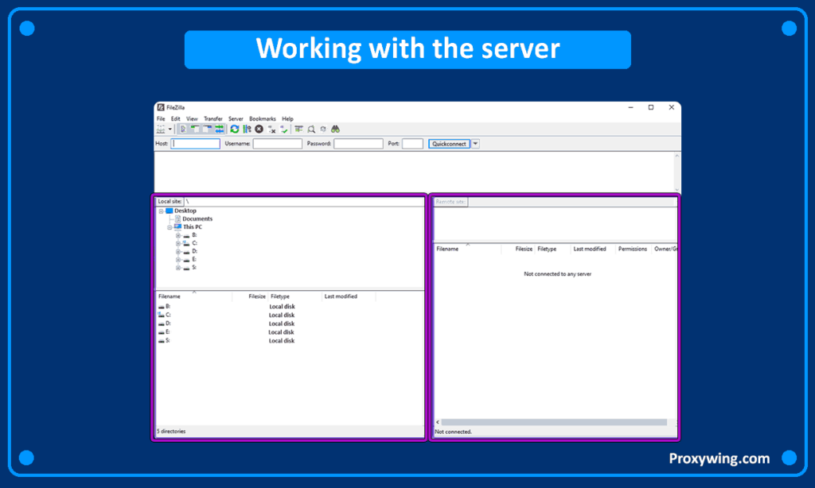Open the View menu
Viewport: 815px width, 488px height.
pos(192,119)
